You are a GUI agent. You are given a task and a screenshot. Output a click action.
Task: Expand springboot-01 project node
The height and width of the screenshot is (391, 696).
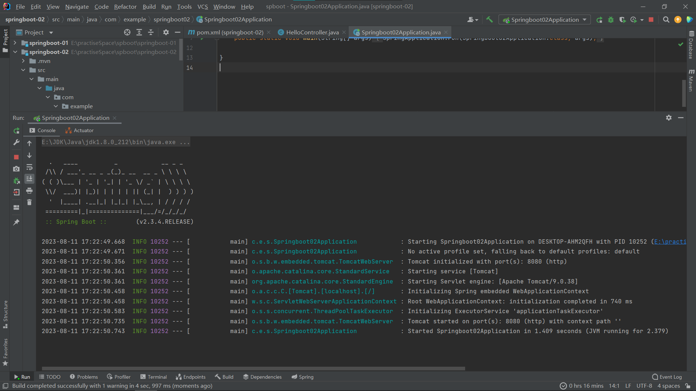(x=15, y=43)
